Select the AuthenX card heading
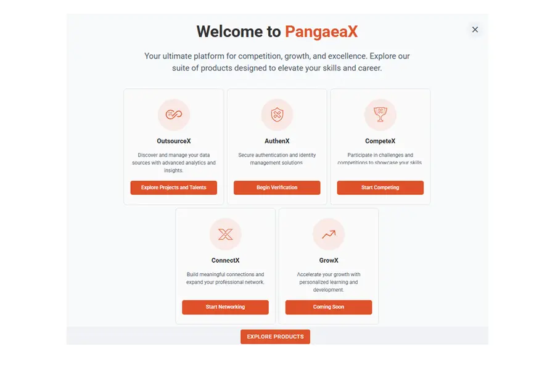The image size is (555, 370). point(277,141)
